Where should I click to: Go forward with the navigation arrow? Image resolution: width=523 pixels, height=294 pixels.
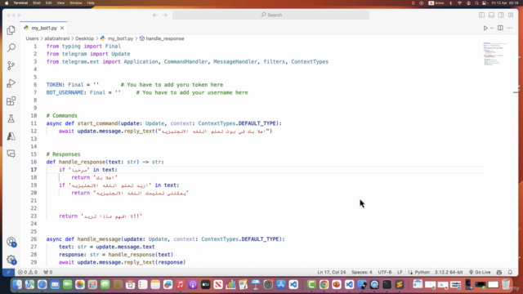coord(165,15)
